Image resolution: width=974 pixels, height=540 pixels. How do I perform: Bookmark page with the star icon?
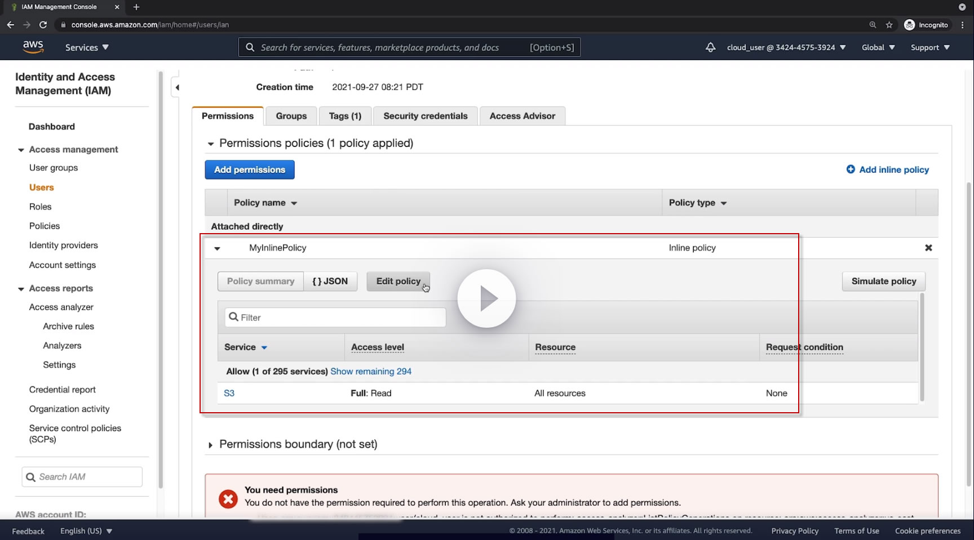tap(889, 25)
